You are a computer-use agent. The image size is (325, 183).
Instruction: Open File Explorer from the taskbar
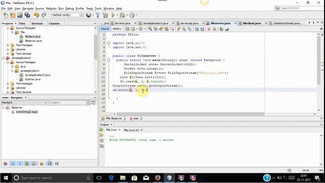(123, 178)
